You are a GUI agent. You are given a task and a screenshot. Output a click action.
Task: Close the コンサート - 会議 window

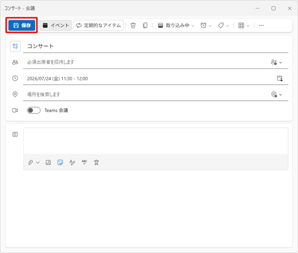click(x=290, y=8)
